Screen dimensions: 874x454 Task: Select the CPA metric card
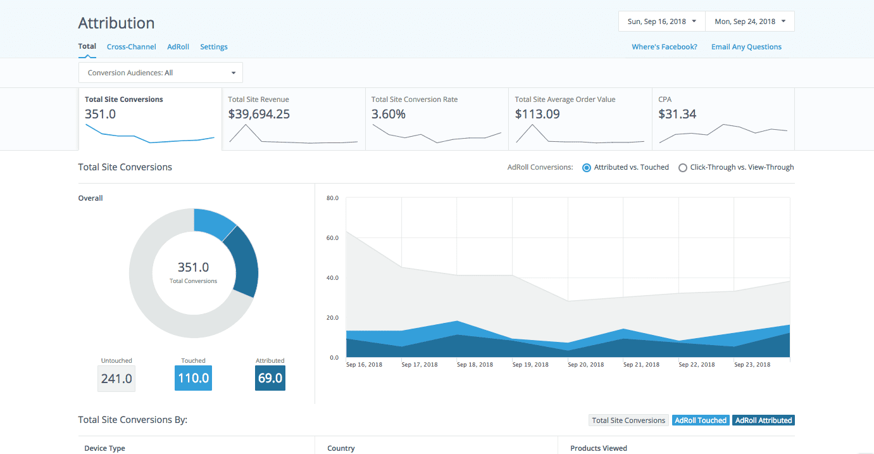pos(723,119)
